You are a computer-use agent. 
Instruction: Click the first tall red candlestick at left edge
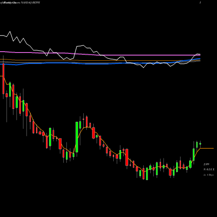[x=3, y=79]
